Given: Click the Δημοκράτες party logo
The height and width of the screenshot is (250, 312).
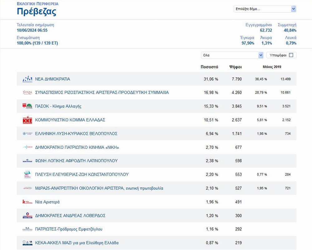Looking at the screenshot, I should coord(27,216).
